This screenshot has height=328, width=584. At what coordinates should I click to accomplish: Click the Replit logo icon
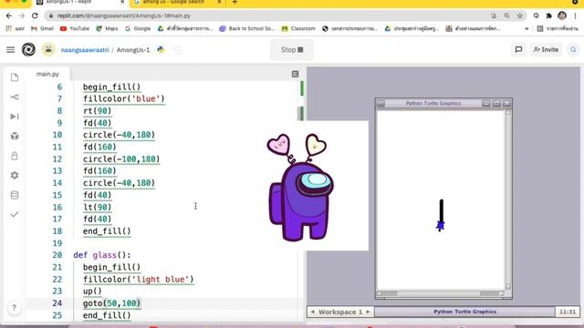(28, 49)
